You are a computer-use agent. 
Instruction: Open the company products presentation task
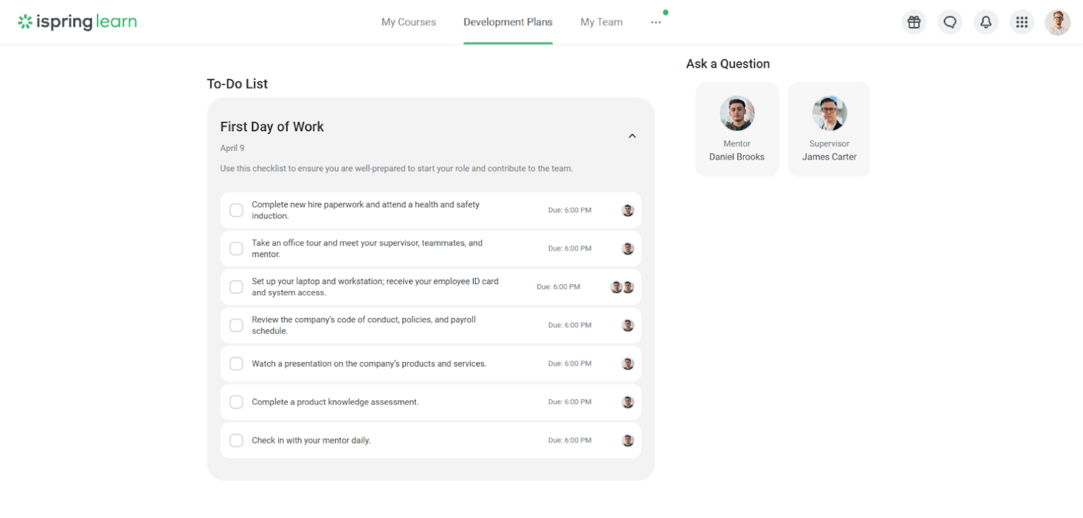[369, 364]
